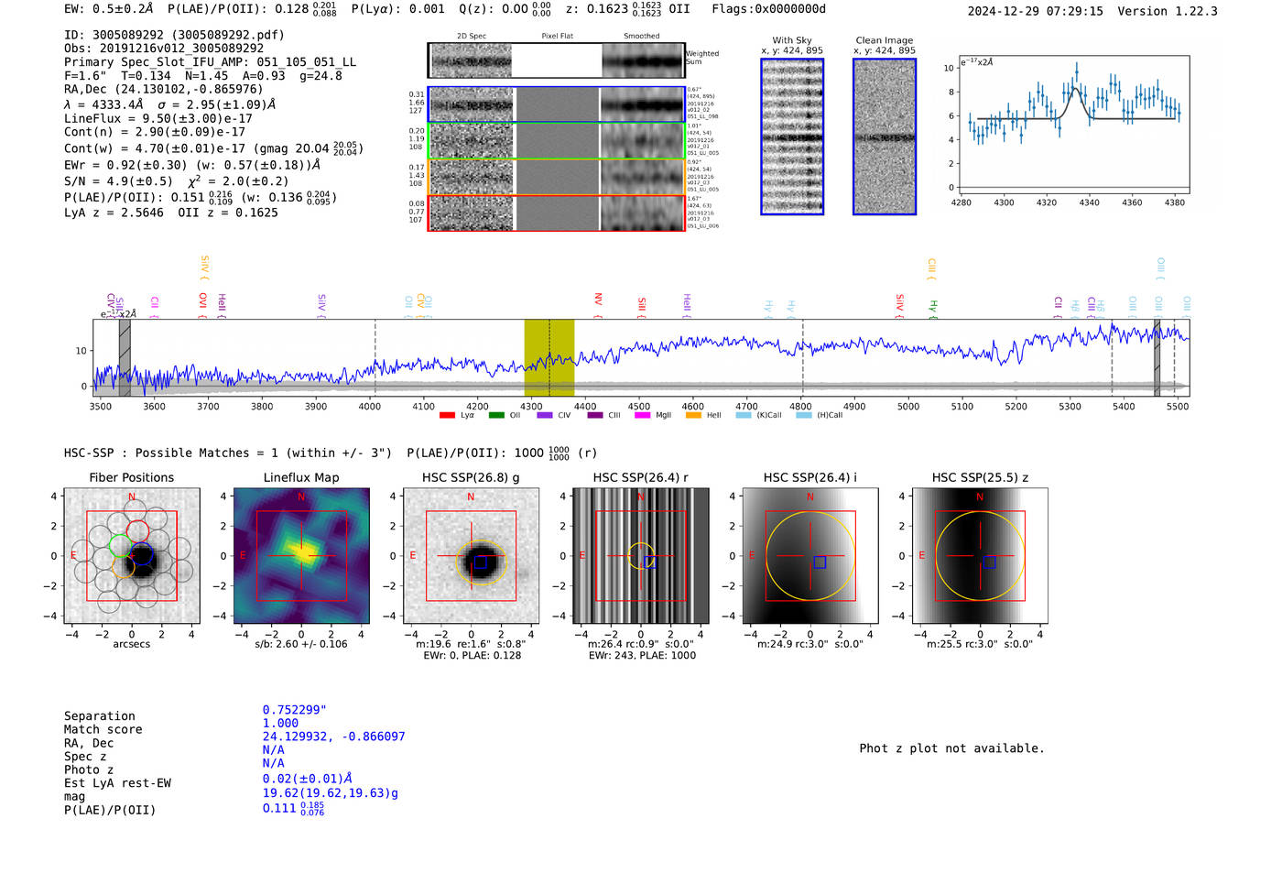
Task: Click the Clean Image cutout
Action: click(x=885, y=136)
